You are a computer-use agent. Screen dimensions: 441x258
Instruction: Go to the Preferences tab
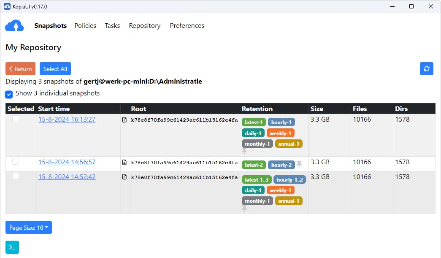click(187, 26)
